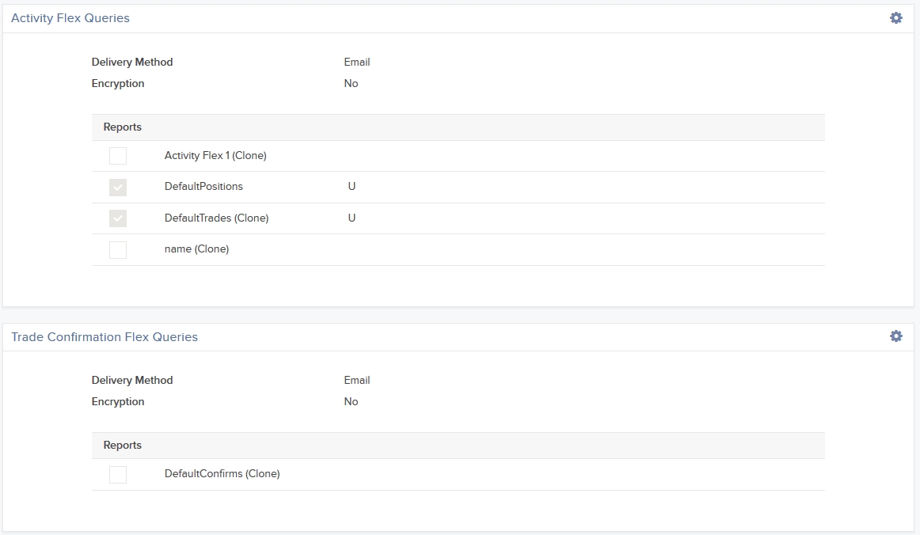Check the name (Clone) report box
This screenshot has width=920, height=535.
(118, 249)
